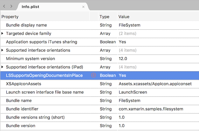Click the (2 items) value text
This screenshot has height=131, width=199.
128,34
